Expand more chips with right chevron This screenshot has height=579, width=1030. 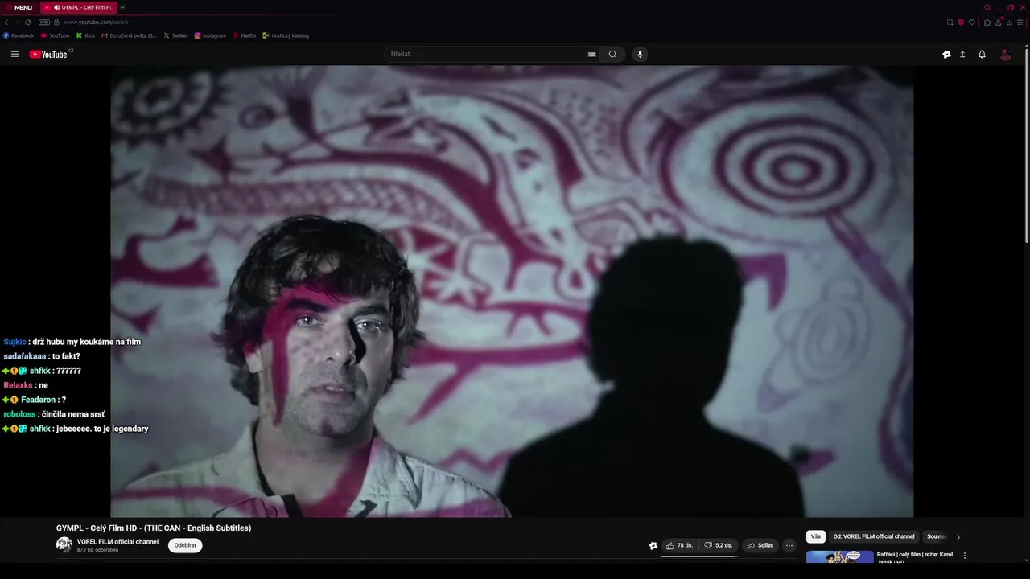[958, 537]
